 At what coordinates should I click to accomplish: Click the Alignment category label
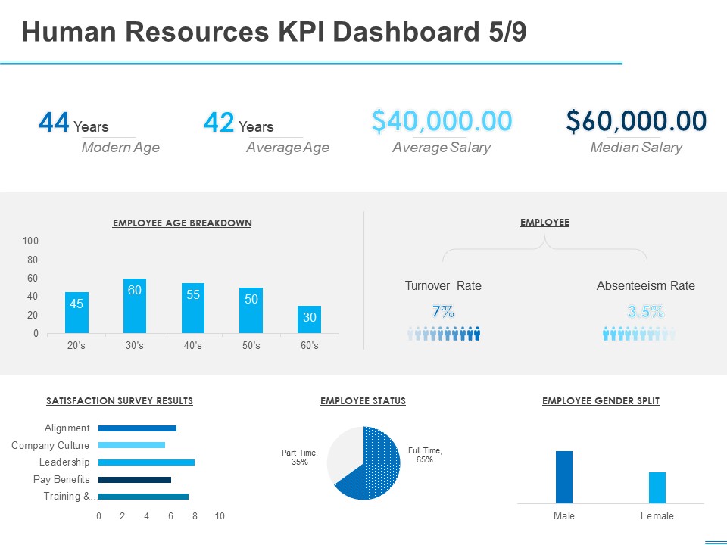(x=67, y=428)
